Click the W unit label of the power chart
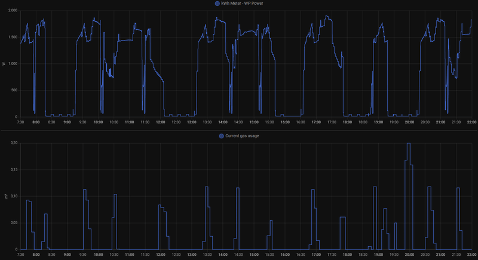Image resolution: width=478 pixels, height=260 pixels. tap(4, 64)
